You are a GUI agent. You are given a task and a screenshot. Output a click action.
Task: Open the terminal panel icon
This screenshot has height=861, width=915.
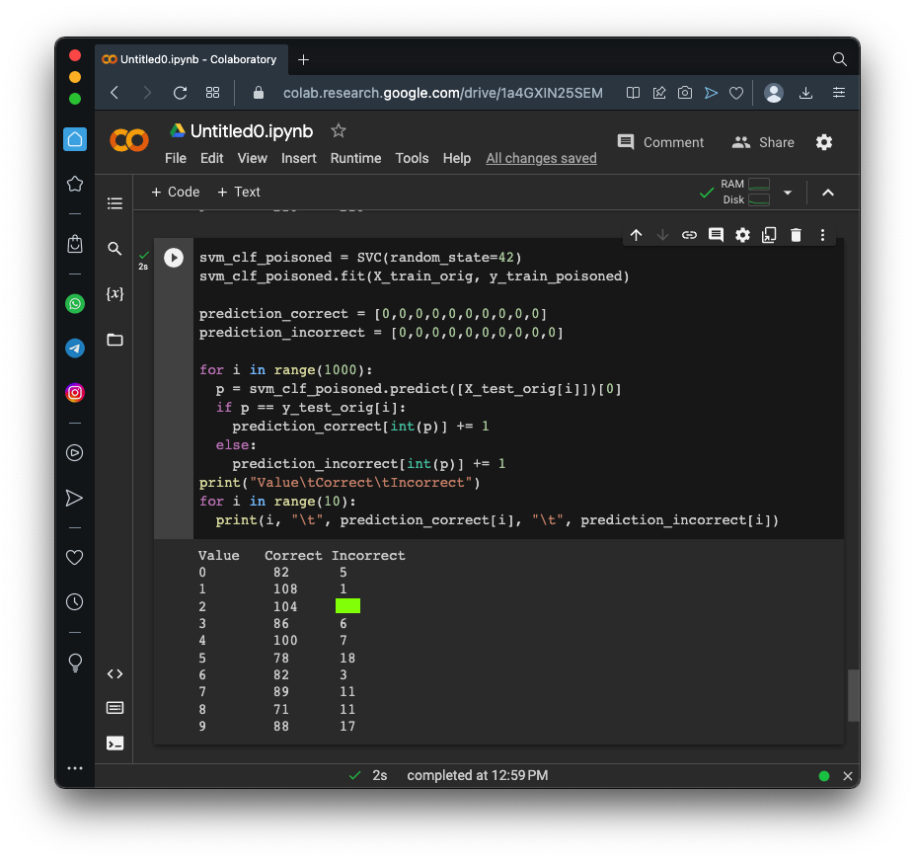coord(114,743)
